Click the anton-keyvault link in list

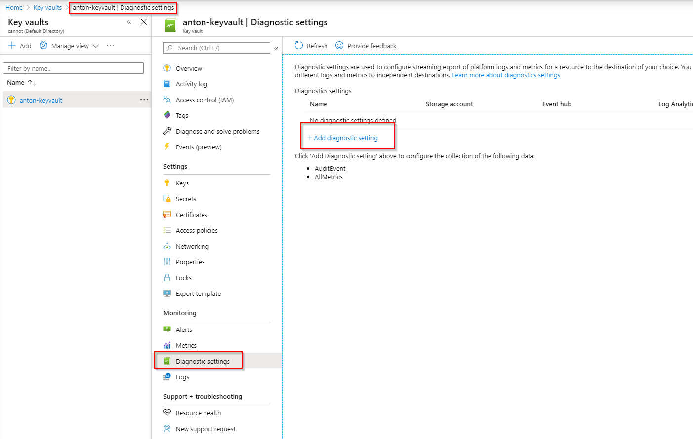41,100
